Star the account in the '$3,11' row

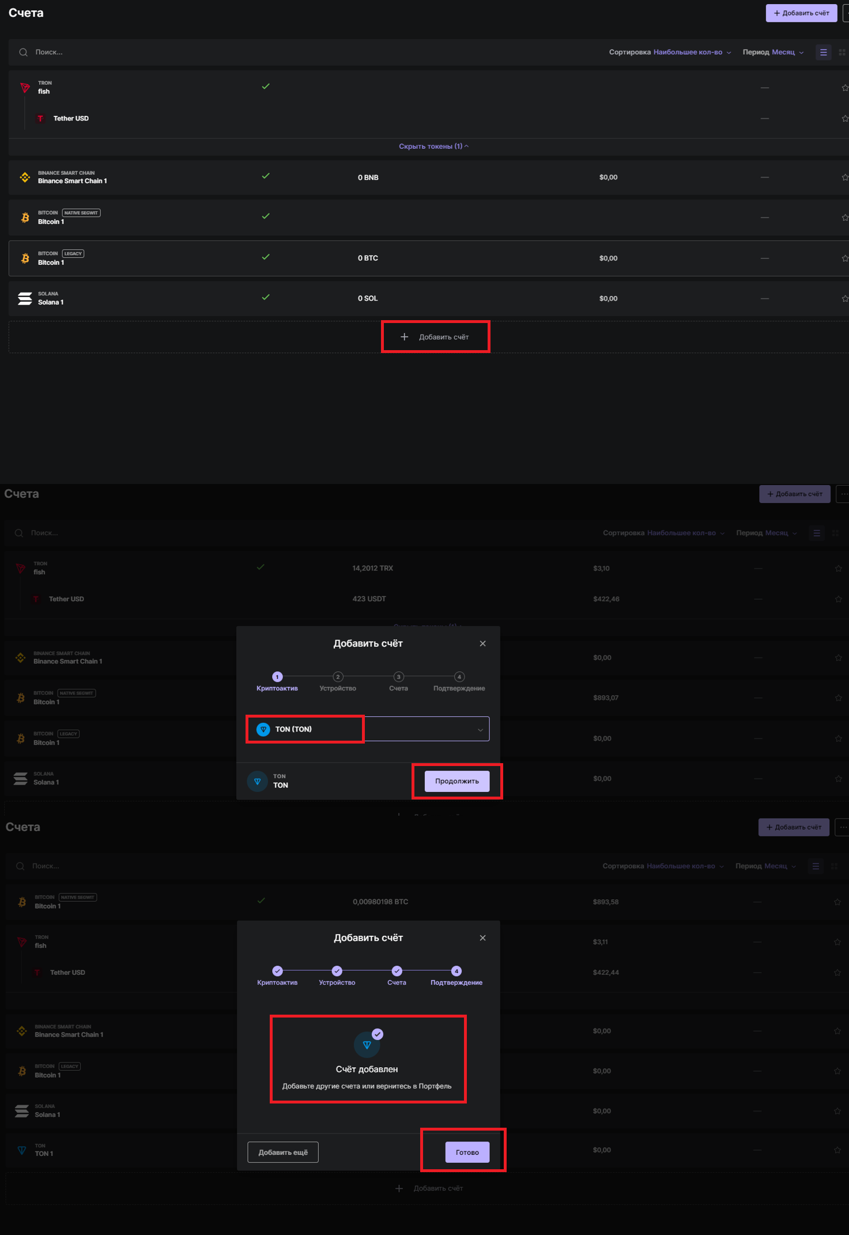837,942
